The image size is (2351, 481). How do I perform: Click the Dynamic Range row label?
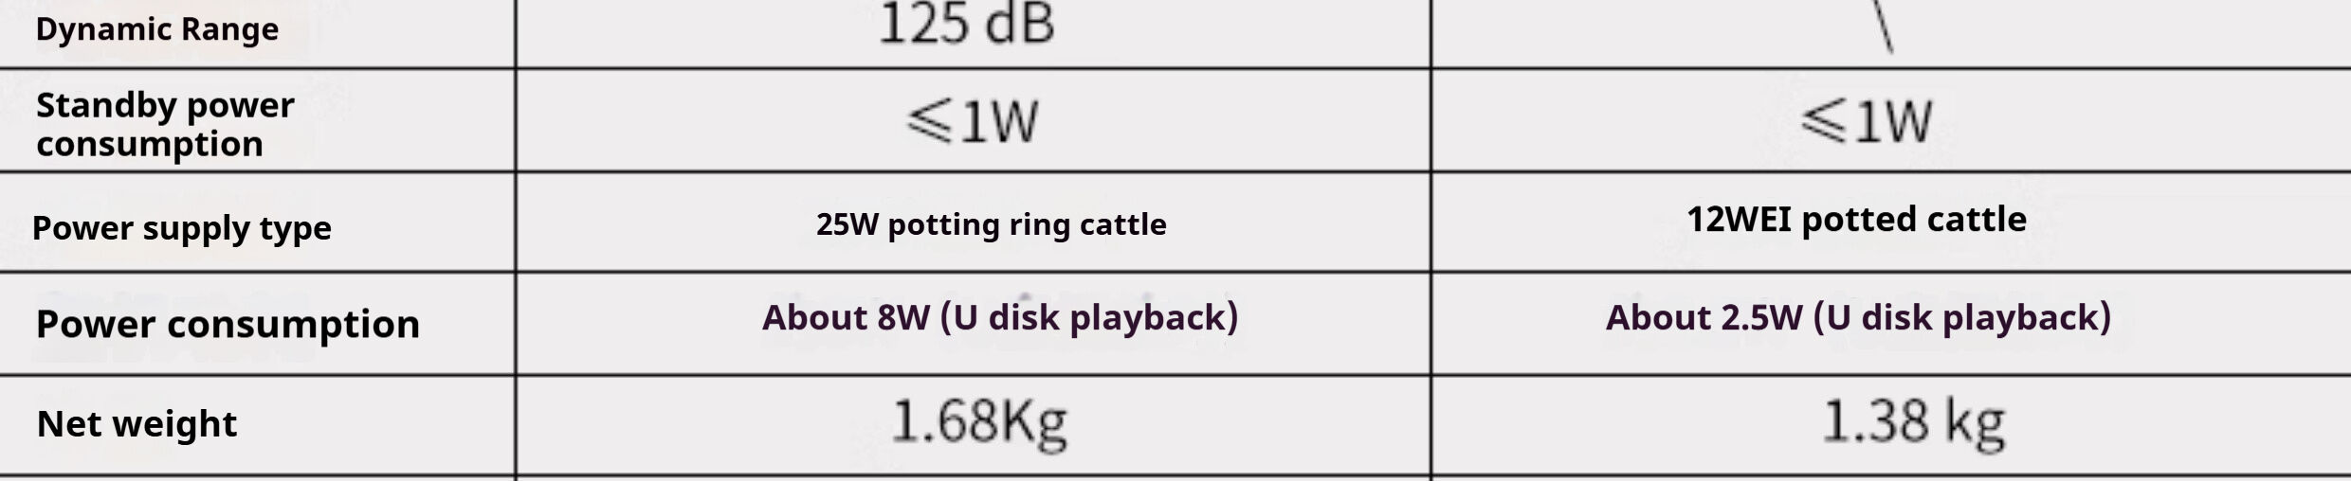(x=156, y=29)
